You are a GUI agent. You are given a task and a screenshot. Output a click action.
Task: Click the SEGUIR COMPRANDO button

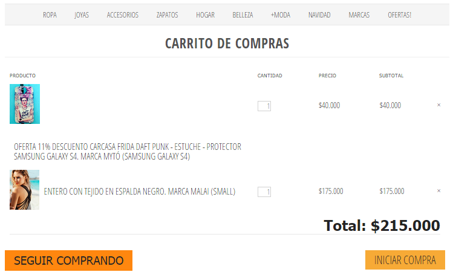point(68,260)
